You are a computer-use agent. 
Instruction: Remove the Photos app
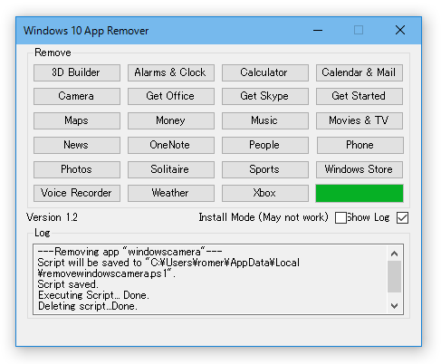point(77,169)
